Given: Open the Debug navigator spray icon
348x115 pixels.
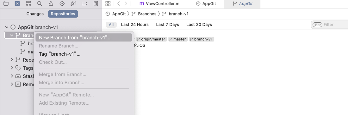Looking at the screenshot, I should (73, 3).
